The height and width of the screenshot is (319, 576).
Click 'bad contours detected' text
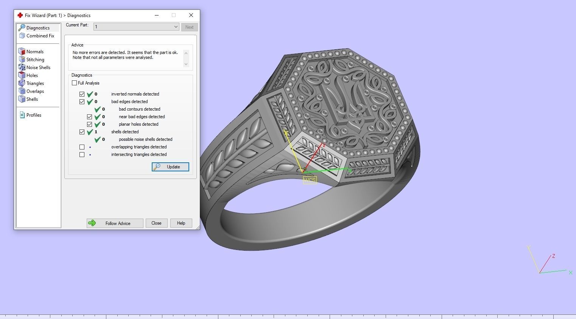[139, 109]
